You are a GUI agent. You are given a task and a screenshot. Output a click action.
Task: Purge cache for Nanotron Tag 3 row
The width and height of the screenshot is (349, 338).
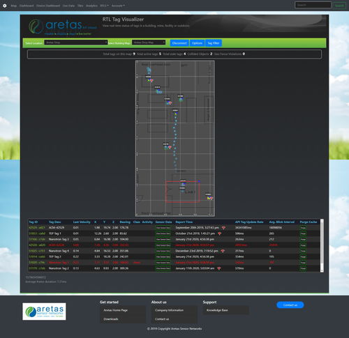pos(303,239)
